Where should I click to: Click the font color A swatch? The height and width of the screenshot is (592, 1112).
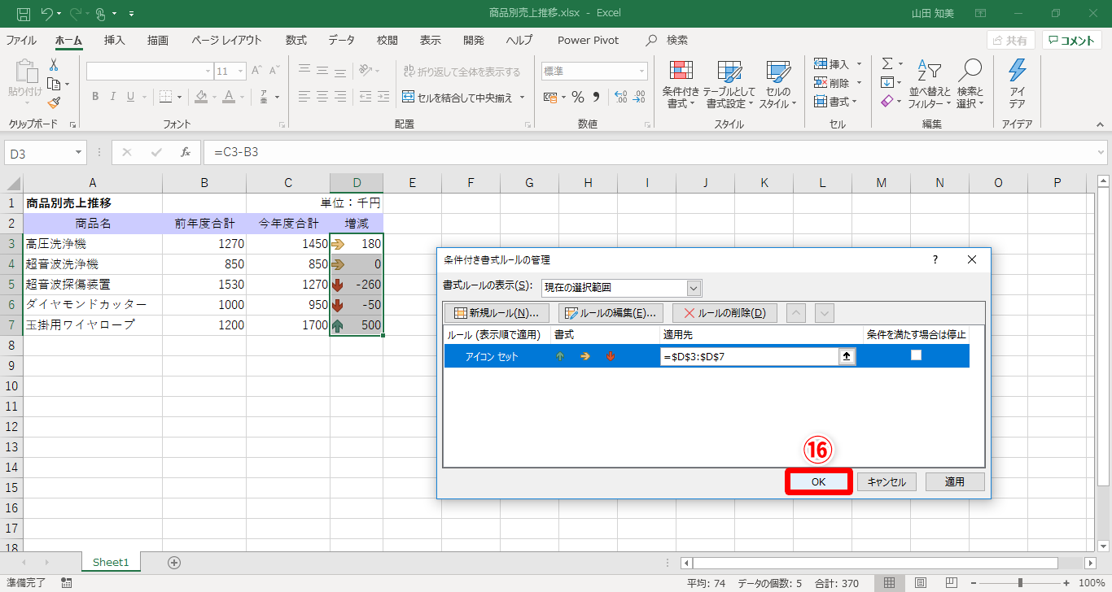pos(229,98)
